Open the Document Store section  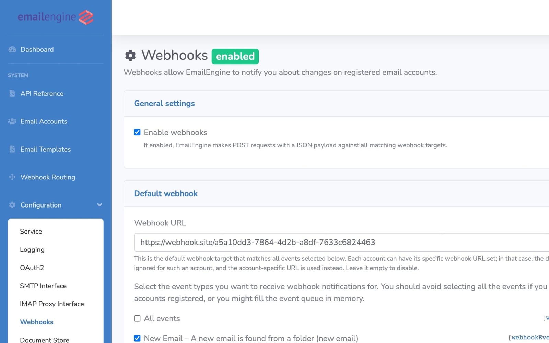point(44,339)
